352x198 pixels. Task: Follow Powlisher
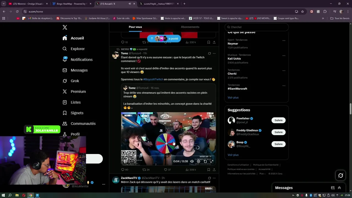(278, 120)
